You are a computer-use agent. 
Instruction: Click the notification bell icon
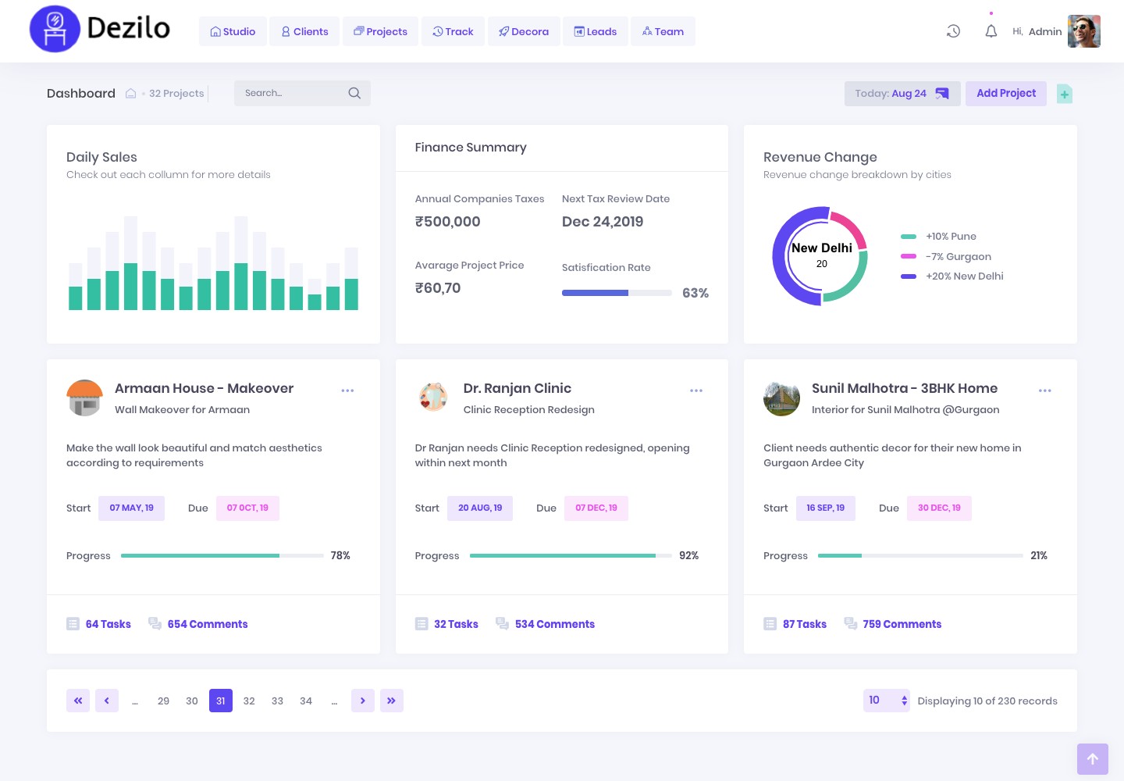(x=991, y=31)
